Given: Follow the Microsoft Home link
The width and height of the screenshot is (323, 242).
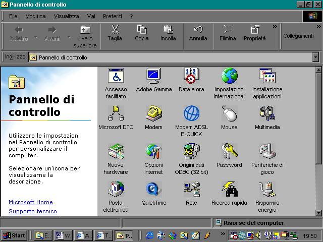Looking at the screenshot, I should click(31, 202).
